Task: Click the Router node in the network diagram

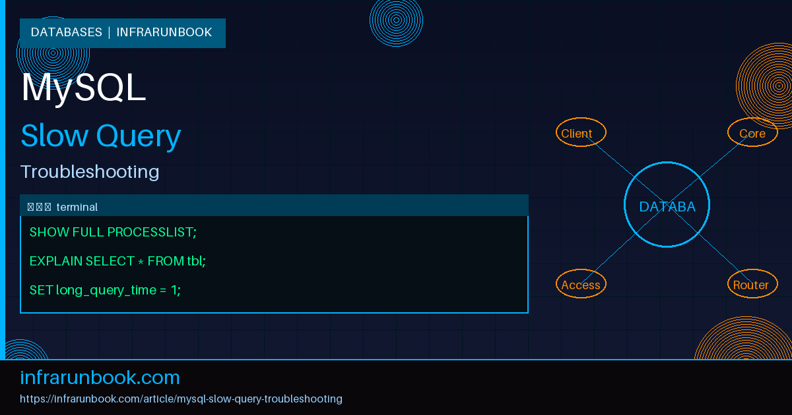Action: pos(752,284)
